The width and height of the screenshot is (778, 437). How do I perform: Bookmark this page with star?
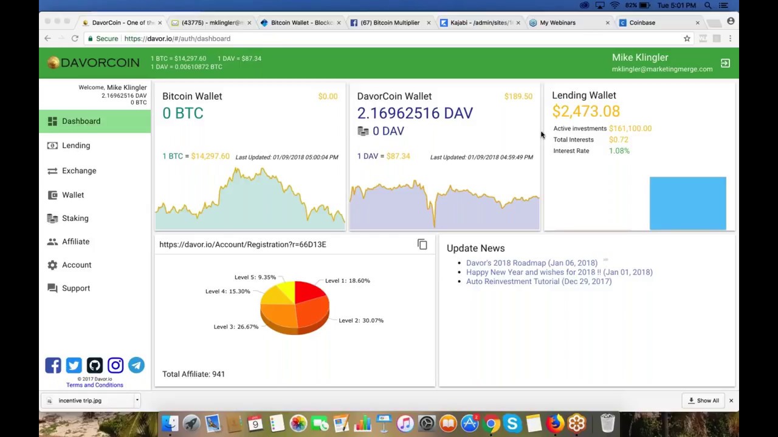pos(687,38)
